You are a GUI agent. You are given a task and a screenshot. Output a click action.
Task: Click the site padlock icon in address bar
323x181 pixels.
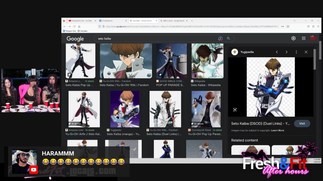coord(103,26)
